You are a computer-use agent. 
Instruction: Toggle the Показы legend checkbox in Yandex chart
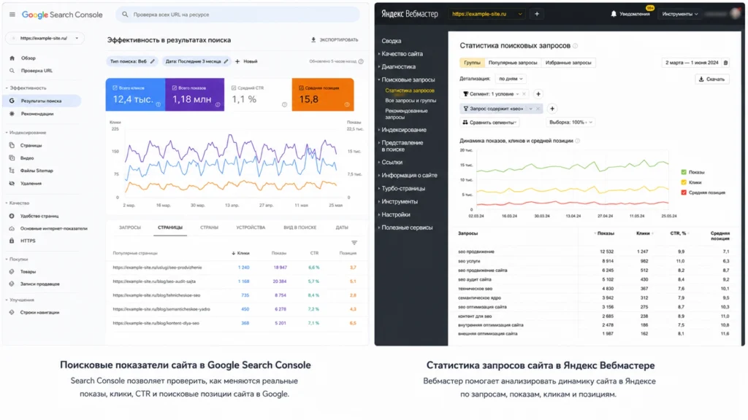684,172
